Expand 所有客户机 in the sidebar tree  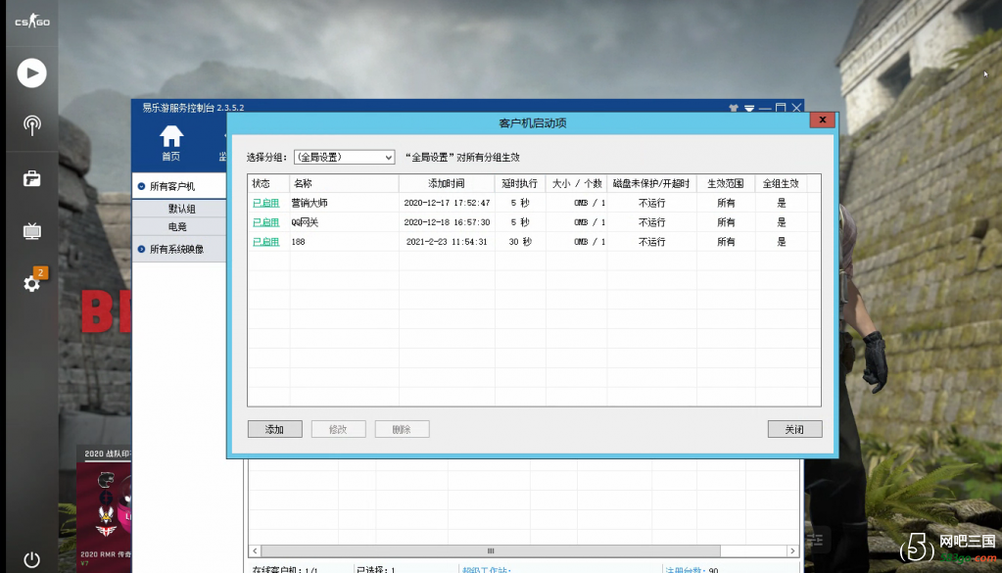[141, 186]
